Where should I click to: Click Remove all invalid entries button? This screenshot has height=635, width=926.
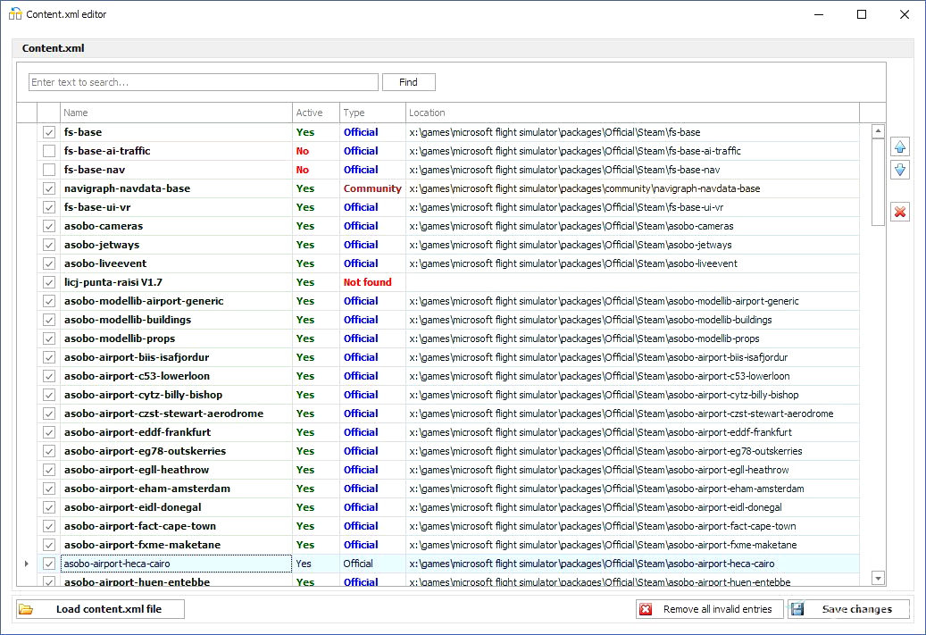(x=709, y=609)
